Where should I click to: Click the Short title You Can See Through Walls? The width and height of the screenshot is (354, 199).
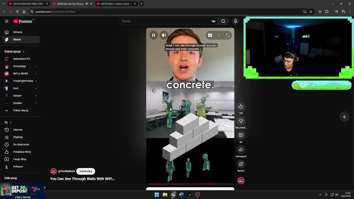point(82,179)
